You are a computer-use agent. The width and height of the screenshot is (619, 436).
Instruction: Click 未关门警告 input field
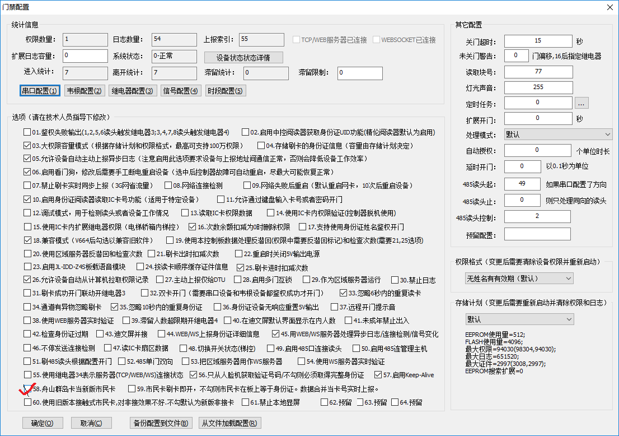coord(517,55)
